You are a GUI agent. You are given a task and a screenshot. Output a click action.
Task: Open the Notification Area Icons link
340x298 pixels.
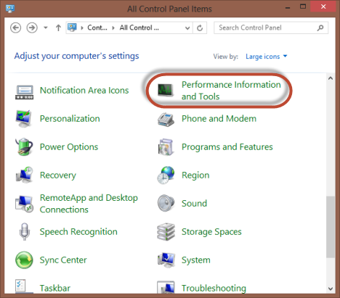coord(84,91)
